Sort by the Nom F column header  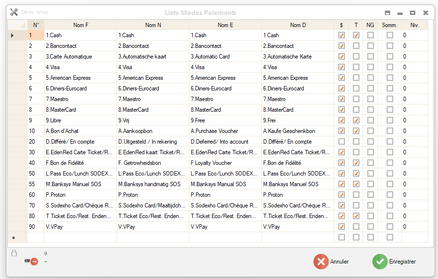click(x=81, y=25)
